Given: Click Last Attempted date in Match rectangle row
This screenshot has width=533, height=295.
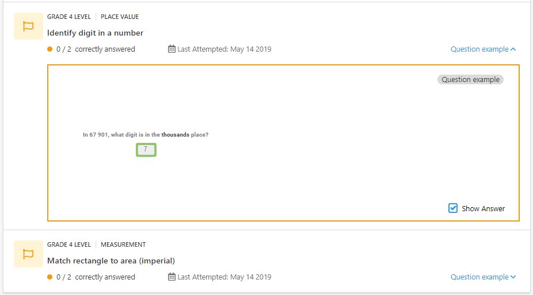Looking at the screenshot, I should coord(224,277).
